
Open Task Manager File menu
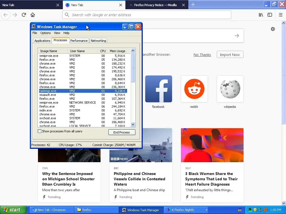(x=35, y=33)
